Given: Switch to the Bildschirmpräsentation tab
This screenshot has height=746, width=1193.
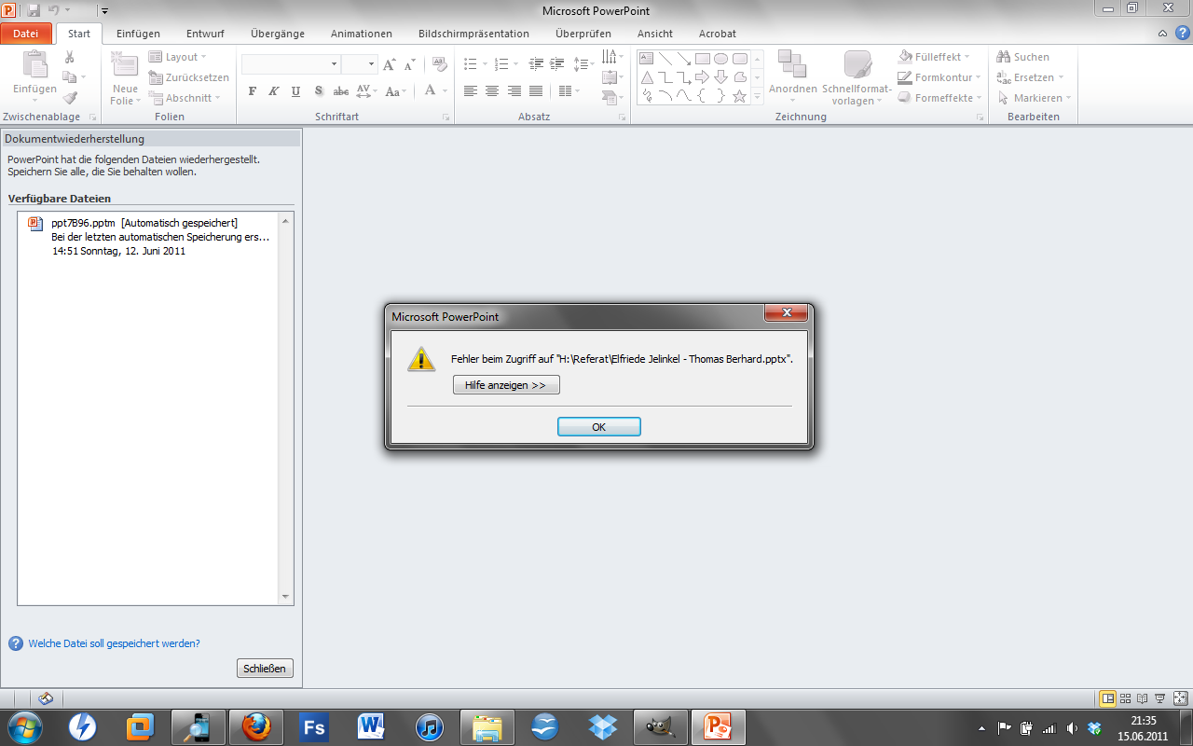Looking at the screenshot, I should click(x=473, y=34).
